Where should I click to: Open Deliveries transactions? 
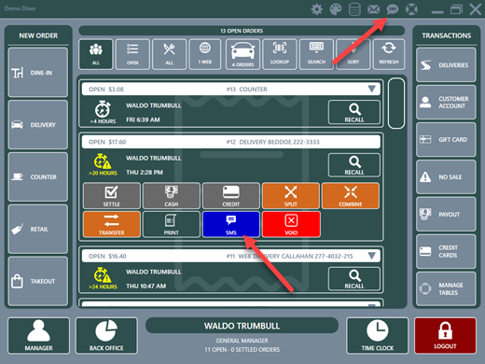(446, 64)
